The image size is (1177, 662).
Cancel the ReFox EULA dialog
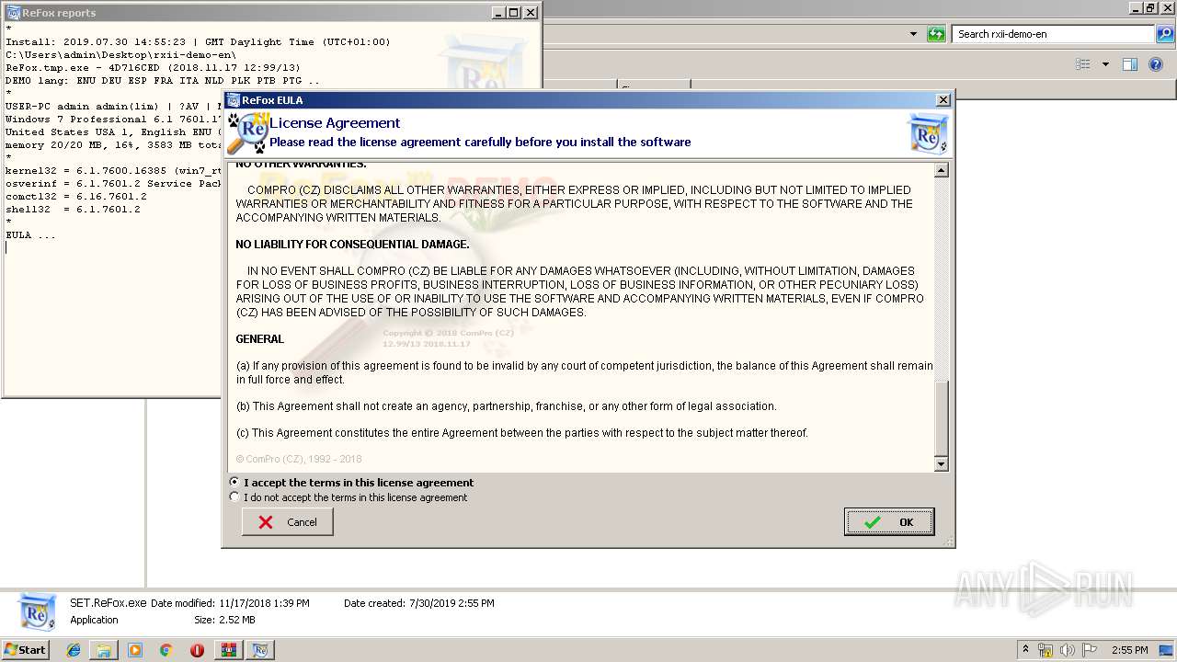pos(288,522)
